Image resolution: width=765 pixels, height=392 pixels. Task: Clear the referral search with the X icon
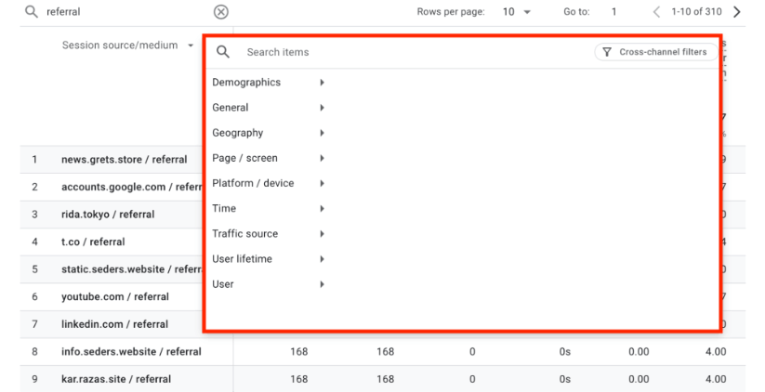pyautogui.click(x=220, y=12)
